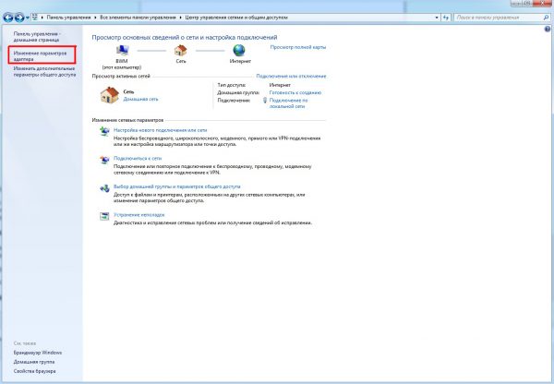Open the recent pages dropdown arrow

28,18
